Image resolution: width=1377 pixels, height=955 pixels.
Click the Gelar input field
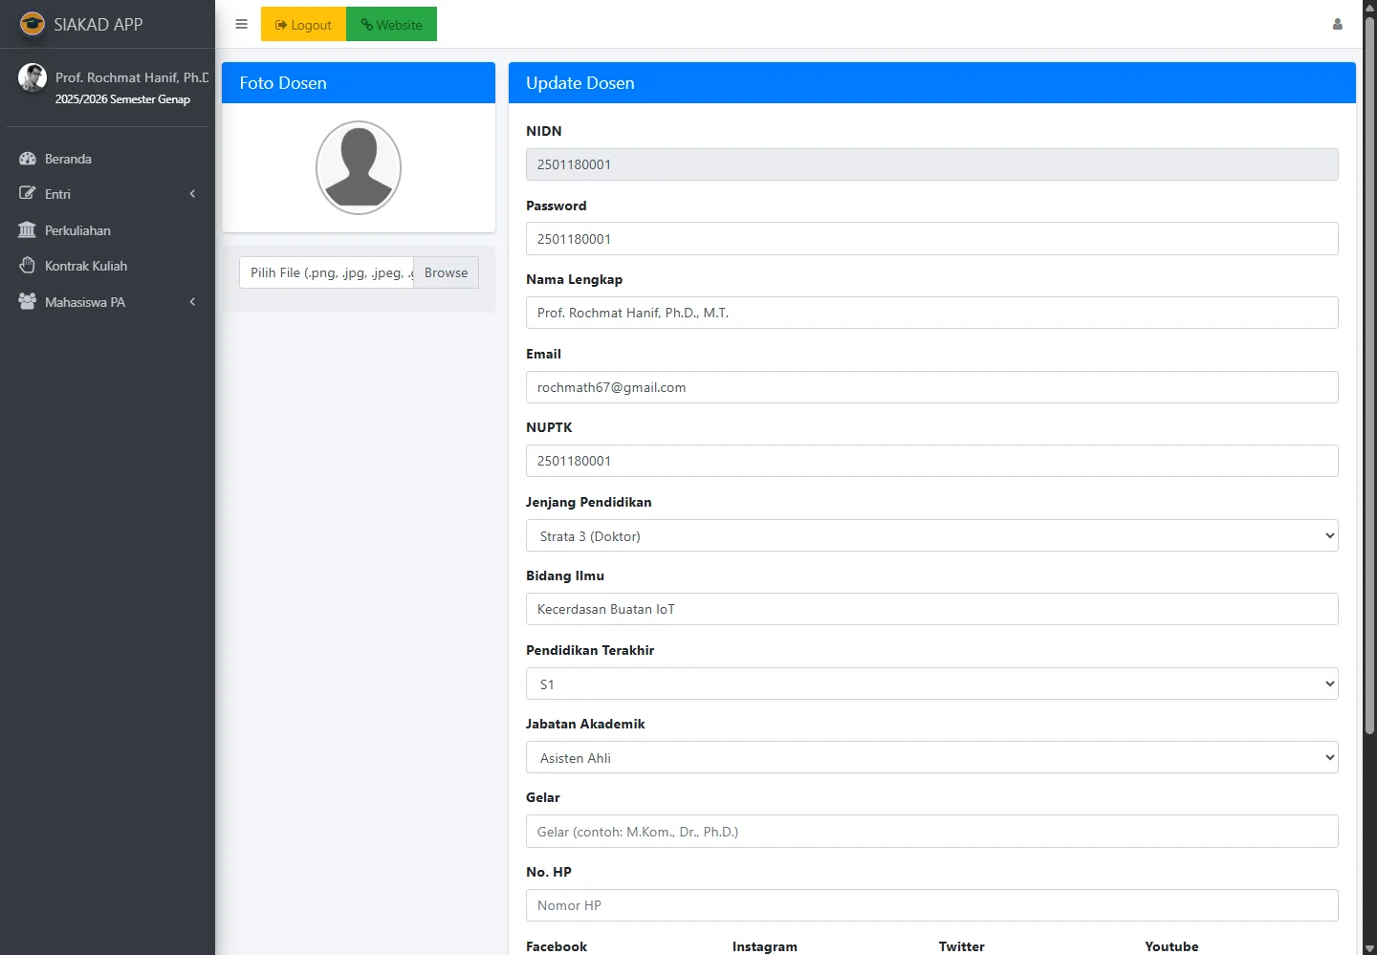(x=931, y=832)
